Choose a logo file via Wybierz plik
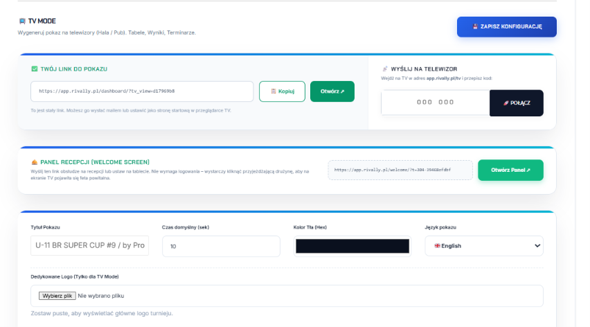This screenshot has height=327, width=590. tap(57, 296)
